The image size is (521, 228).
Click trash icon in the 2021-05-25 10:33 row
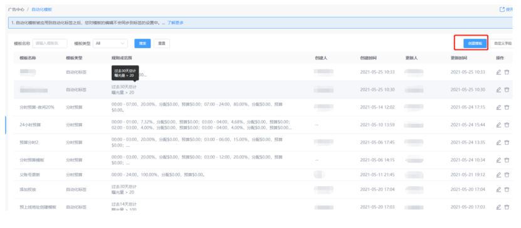point(507,72)
